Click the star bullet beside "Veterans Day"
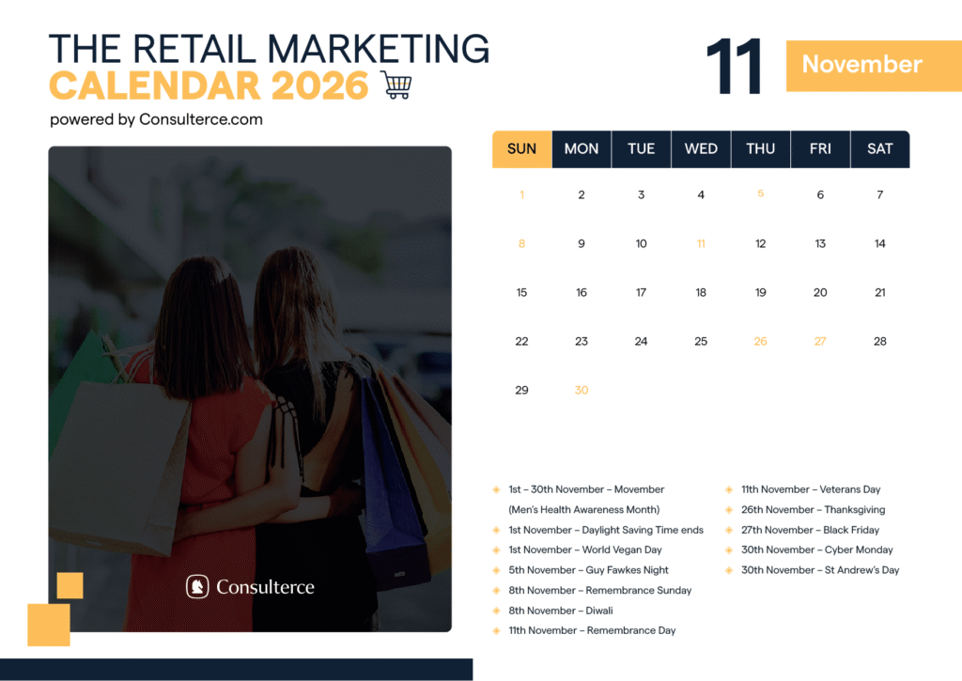Screen dimensions: 962x681 pos(729,489)
